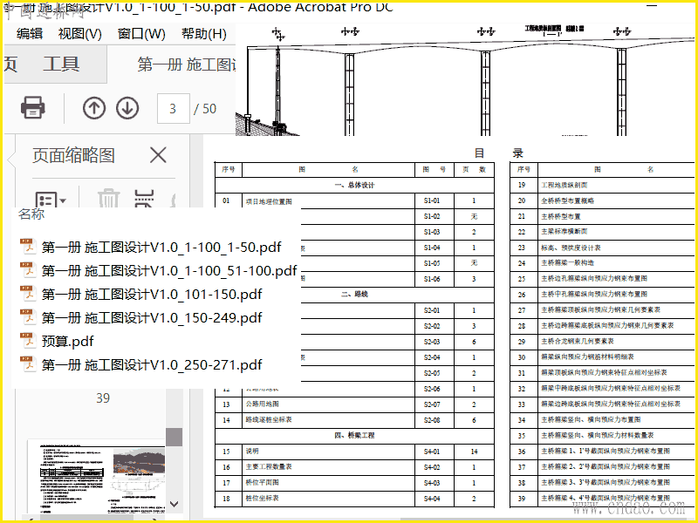This screenshot has width=698, height=523.
Task: Click section heading 一、总体设计
Action: (354, 185)
